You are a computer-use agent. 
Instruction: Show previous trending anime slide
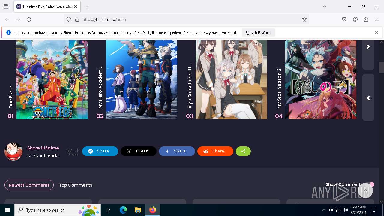point(368,98)
